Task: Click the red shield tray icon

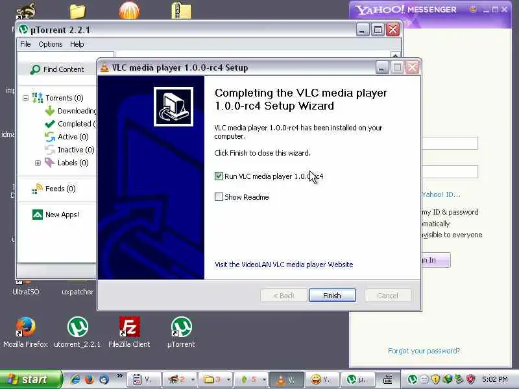Action: 470,379
